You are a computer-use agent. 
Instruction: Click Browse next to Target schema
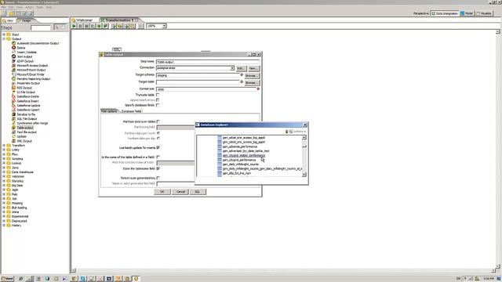[x=252, y=75]
